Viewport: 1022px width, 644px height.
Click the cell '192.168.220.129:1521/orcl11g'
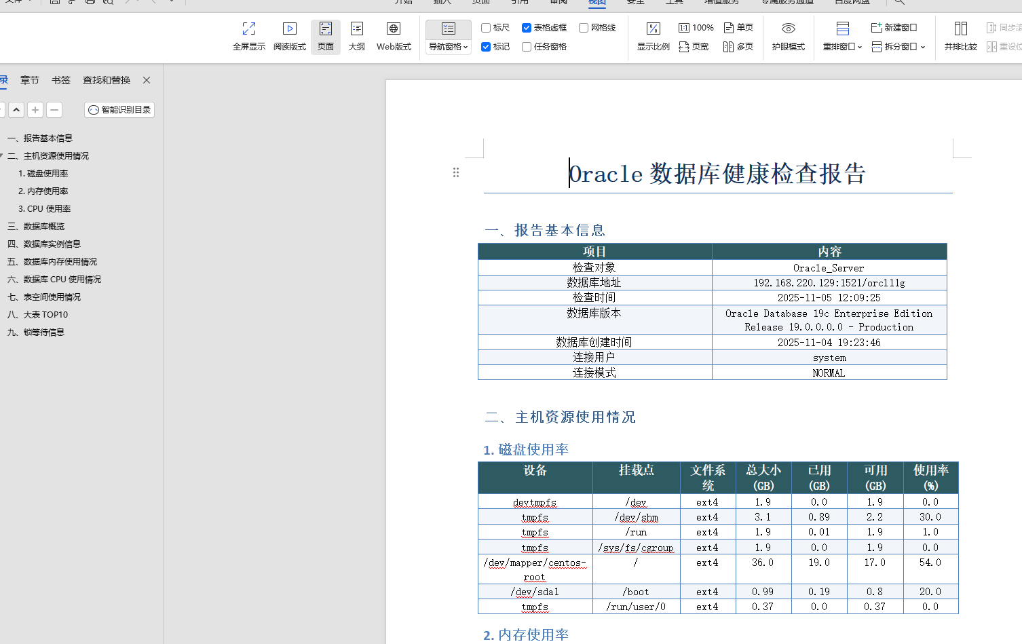(x=829, y=283)
